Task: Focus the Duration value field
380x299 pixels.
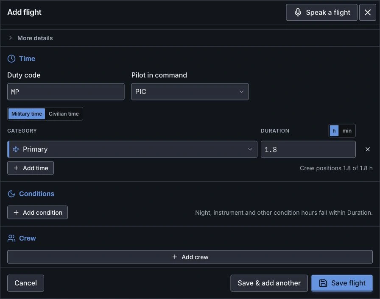Action: coord(308,149)
